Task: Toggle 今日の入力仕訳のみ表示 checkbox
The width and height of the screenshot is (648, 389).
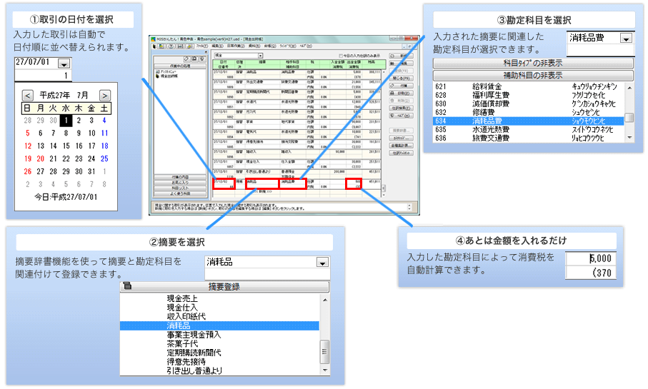Action: 339,55
